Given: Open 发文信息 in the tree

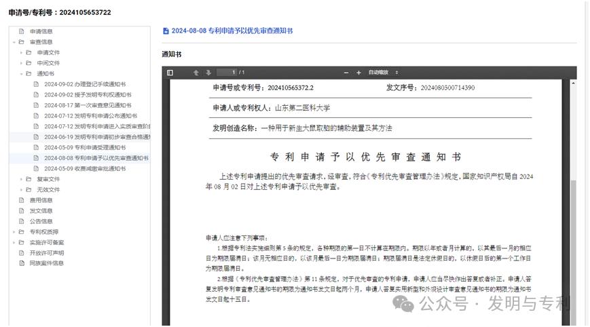Looking at the screenshot, I should [x=41, y=211].
